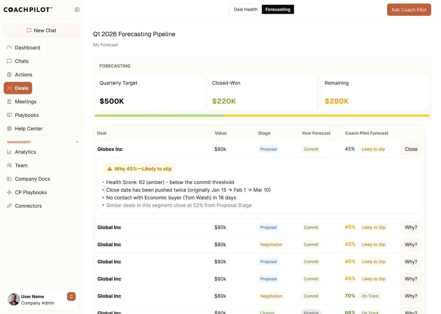Image resolution: width=441 pixels, height=314 pixels.
Task: Click the Dashboard gauge icon
Action: pyautogui.click(x=9, y=48)
